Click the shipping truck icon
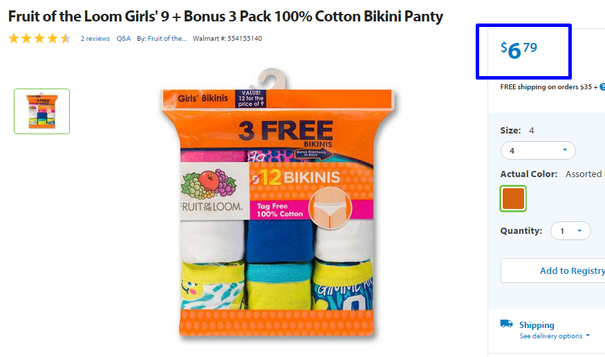 tap(506, 323)
